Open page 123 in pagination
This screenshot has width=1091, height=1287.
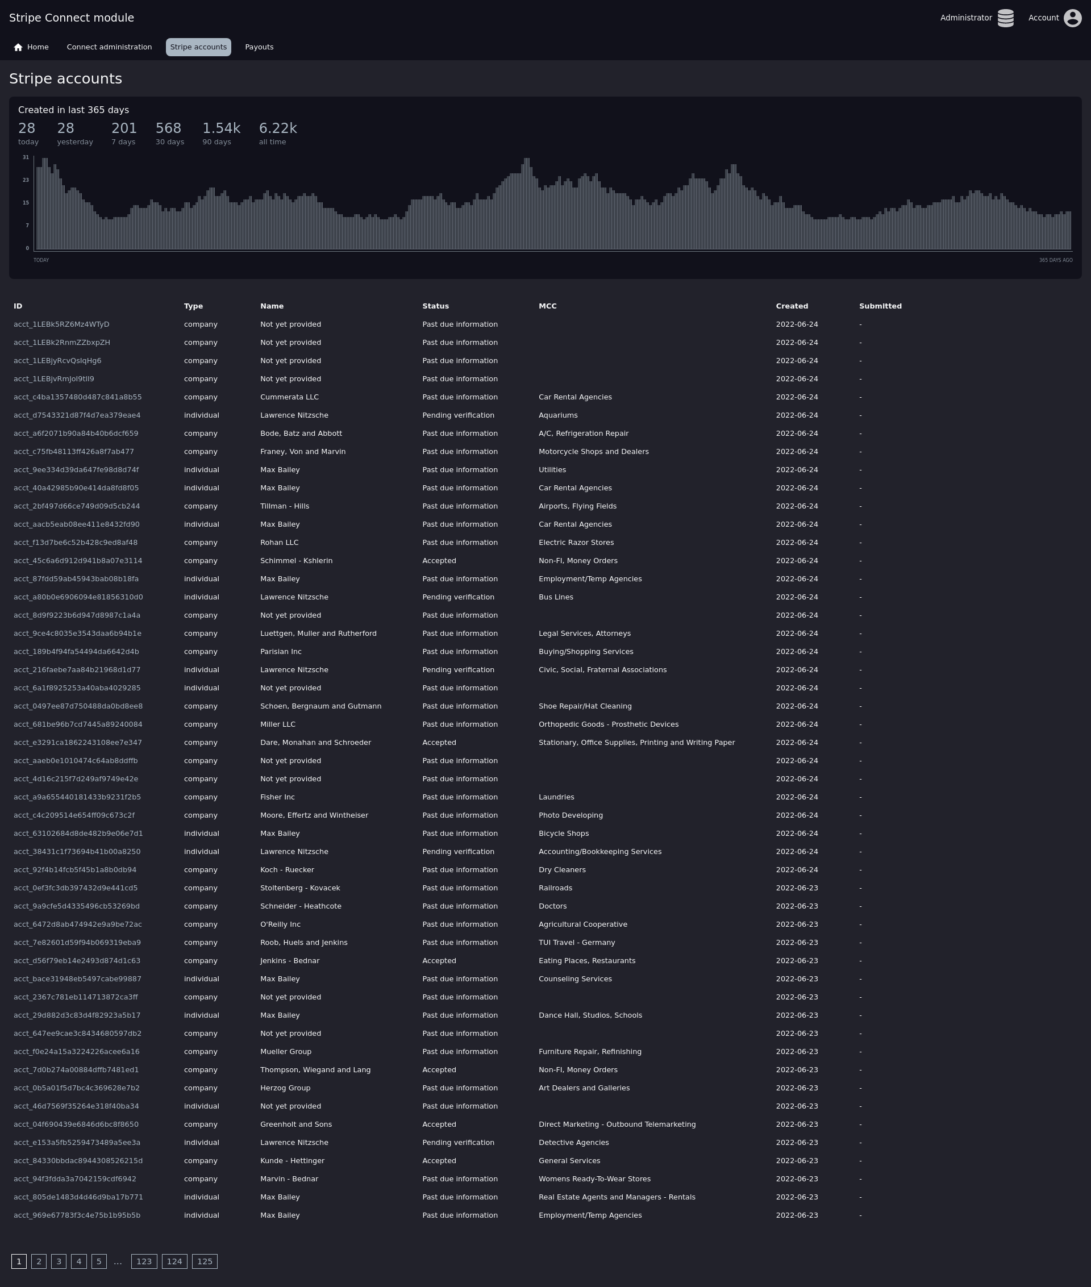click(144, 1261)
